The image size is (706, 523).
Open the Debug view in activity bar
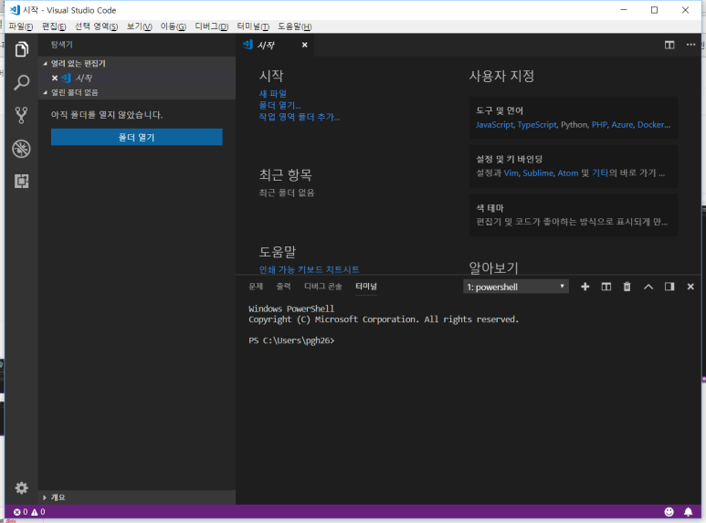[22, 149]
